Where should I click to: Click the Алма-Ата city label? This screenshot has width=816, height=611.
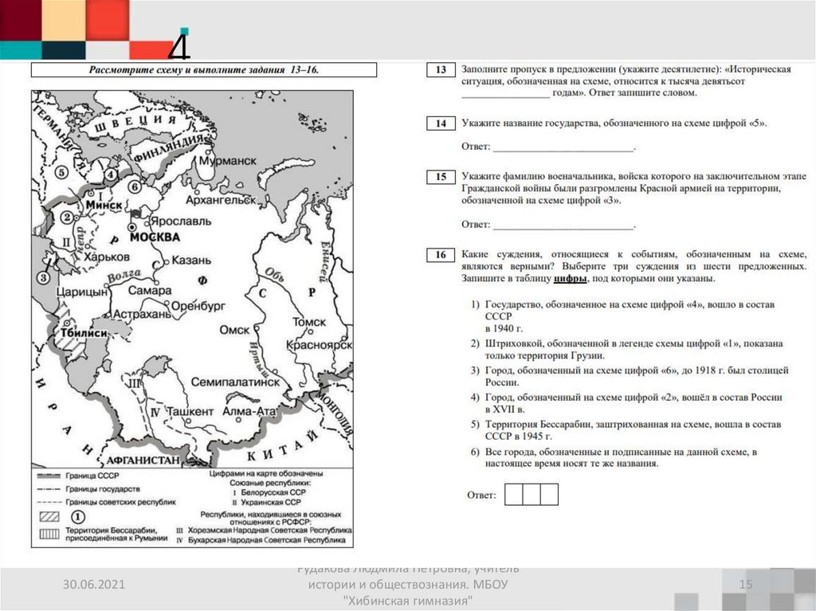(249, 411)
